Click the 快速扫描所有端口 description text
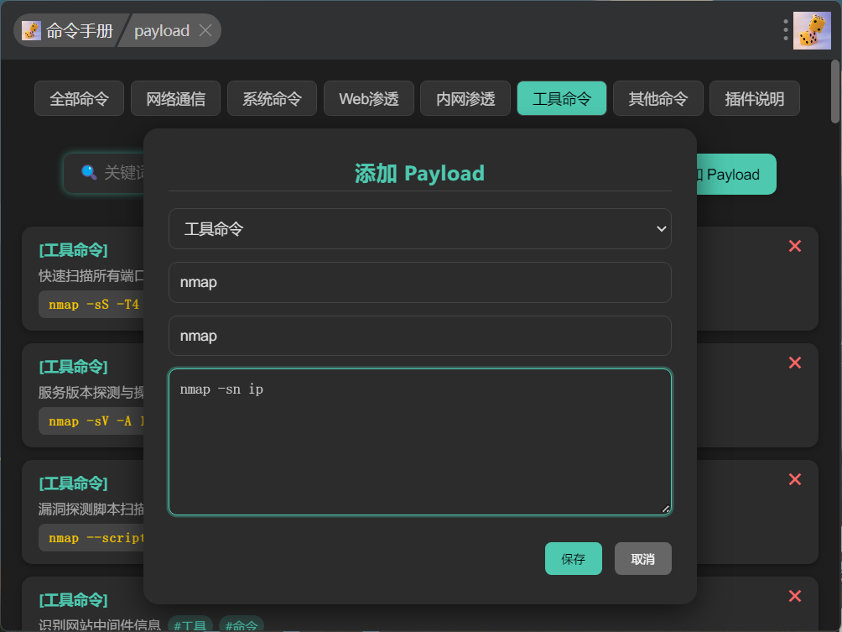Image resolution: width=842 pixels, height=632 pixels. (91, 275)
